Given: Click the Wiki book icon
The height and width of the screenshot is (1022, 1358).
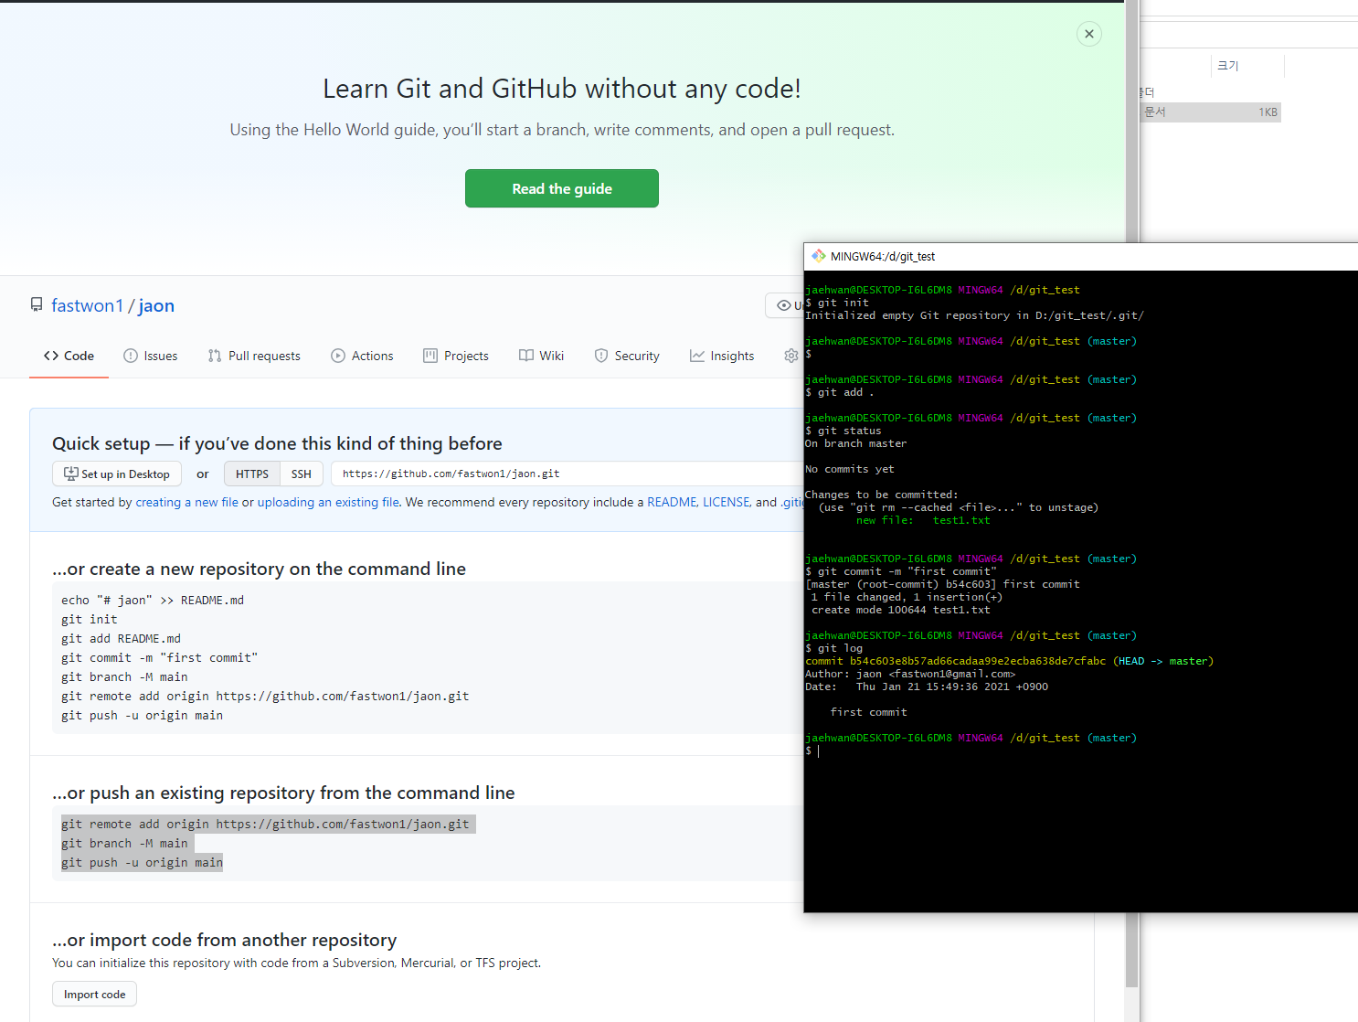Looking at the screenshot, I should (526, 356).
